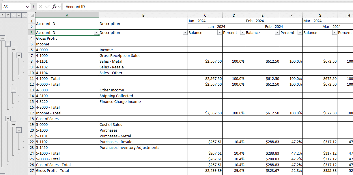Click the Select All corner triangle
Viewport: 353px width, 175px height.
point(33,15)
